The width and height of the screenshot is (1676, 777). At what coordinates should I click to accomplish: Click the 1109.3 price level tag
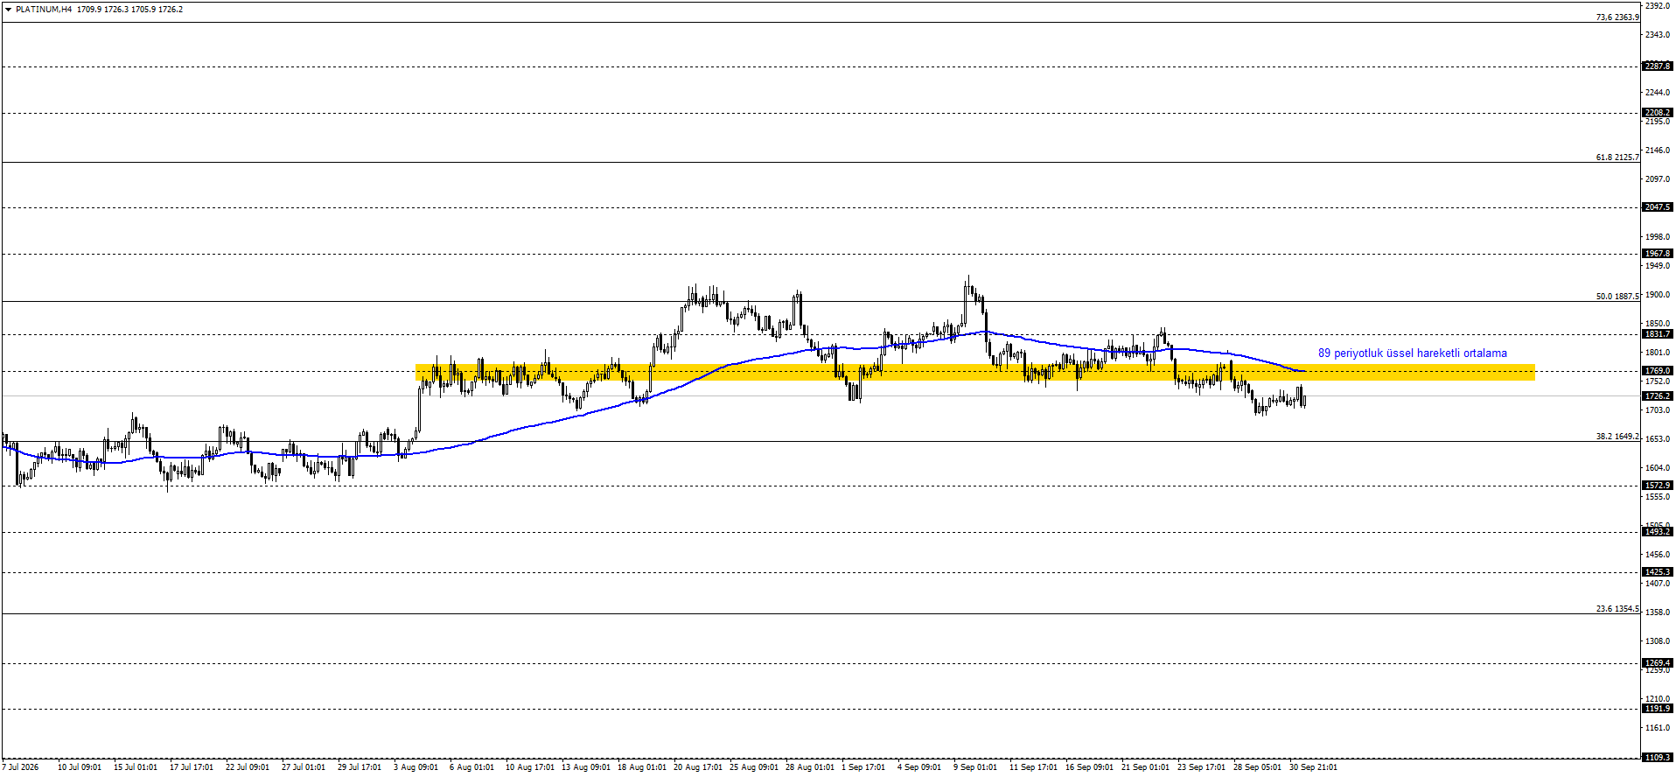(1658, 758)
